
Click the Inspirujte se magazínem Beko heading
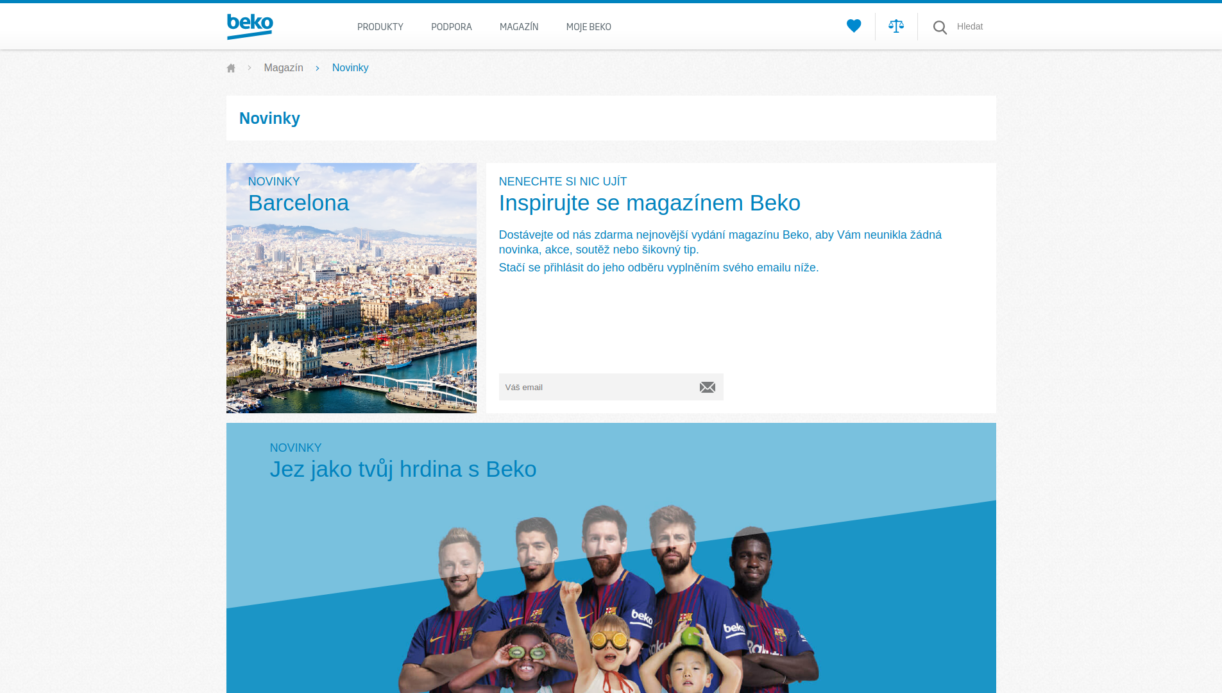(649, 203)
